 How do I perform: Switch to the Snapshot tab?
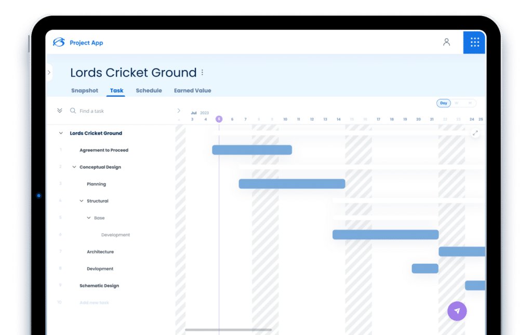85,90
